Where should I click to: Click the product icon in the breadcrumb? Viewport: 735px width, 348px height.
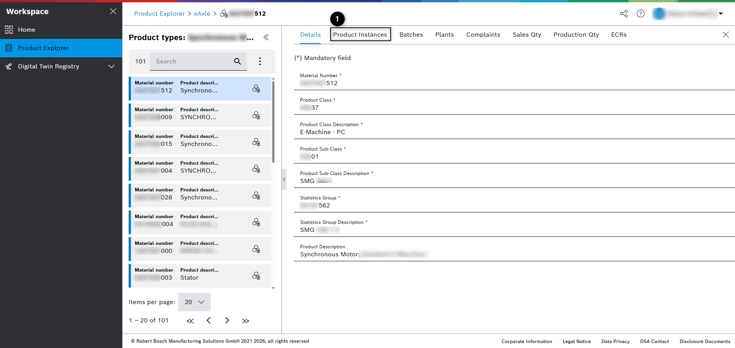tap(224, 14)
